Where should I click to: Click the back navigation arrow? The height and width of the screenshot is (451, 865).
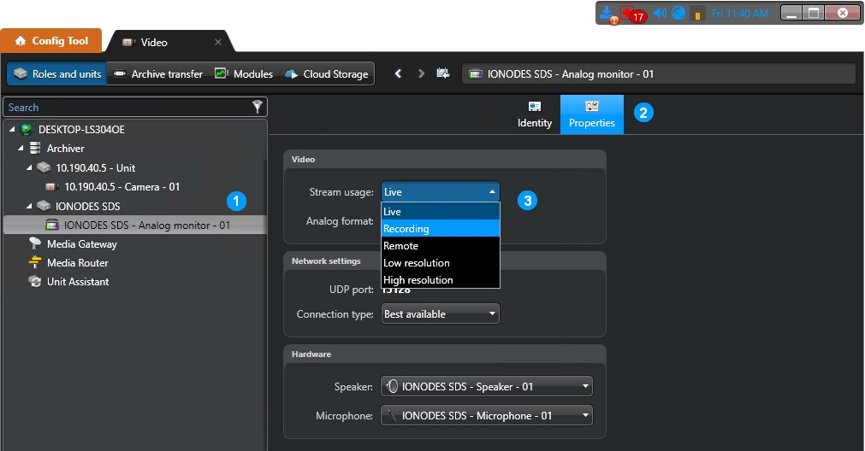coord(398,73)
